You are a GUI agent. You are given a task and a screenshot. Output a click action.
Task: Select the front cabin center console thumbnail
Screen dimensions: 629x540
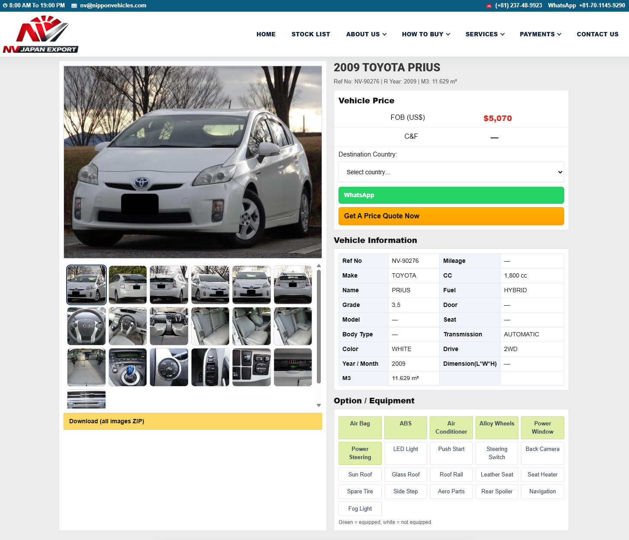click(x=169, y=326)
